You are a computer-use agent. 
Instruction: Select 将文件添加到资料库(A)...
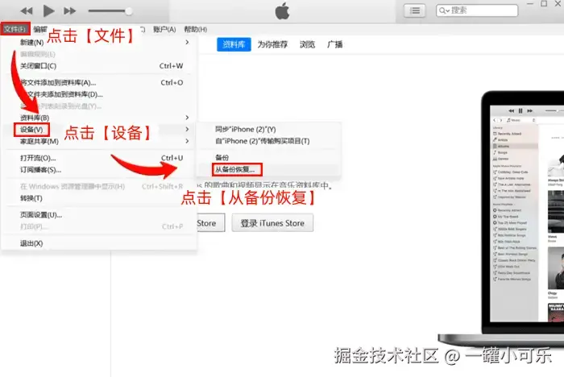point(99,82)
